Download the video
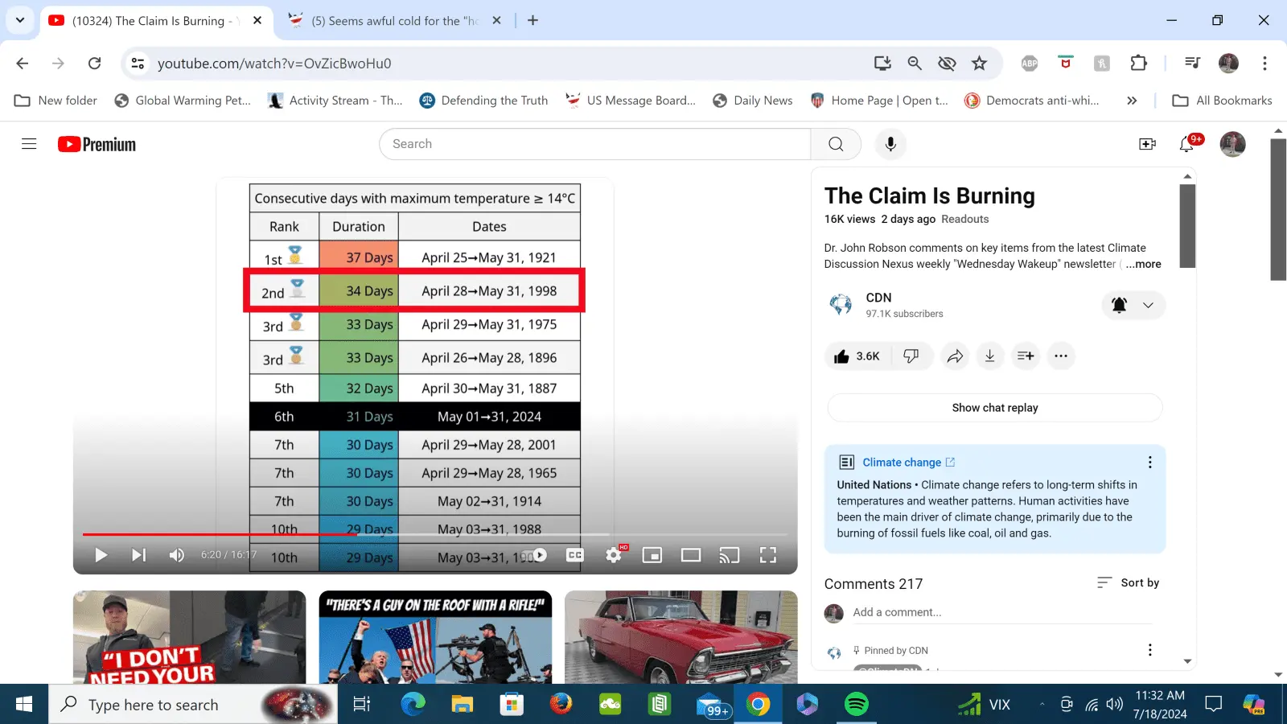 (990, 356)
